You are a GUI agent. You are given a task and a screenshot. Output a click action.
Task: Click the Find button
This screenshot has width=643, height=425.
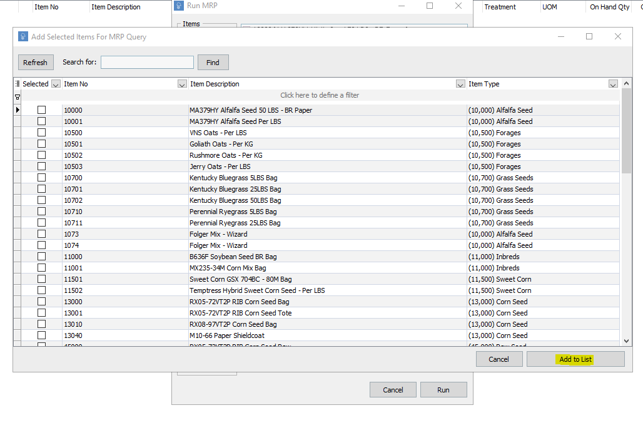(x=213, y=63)
